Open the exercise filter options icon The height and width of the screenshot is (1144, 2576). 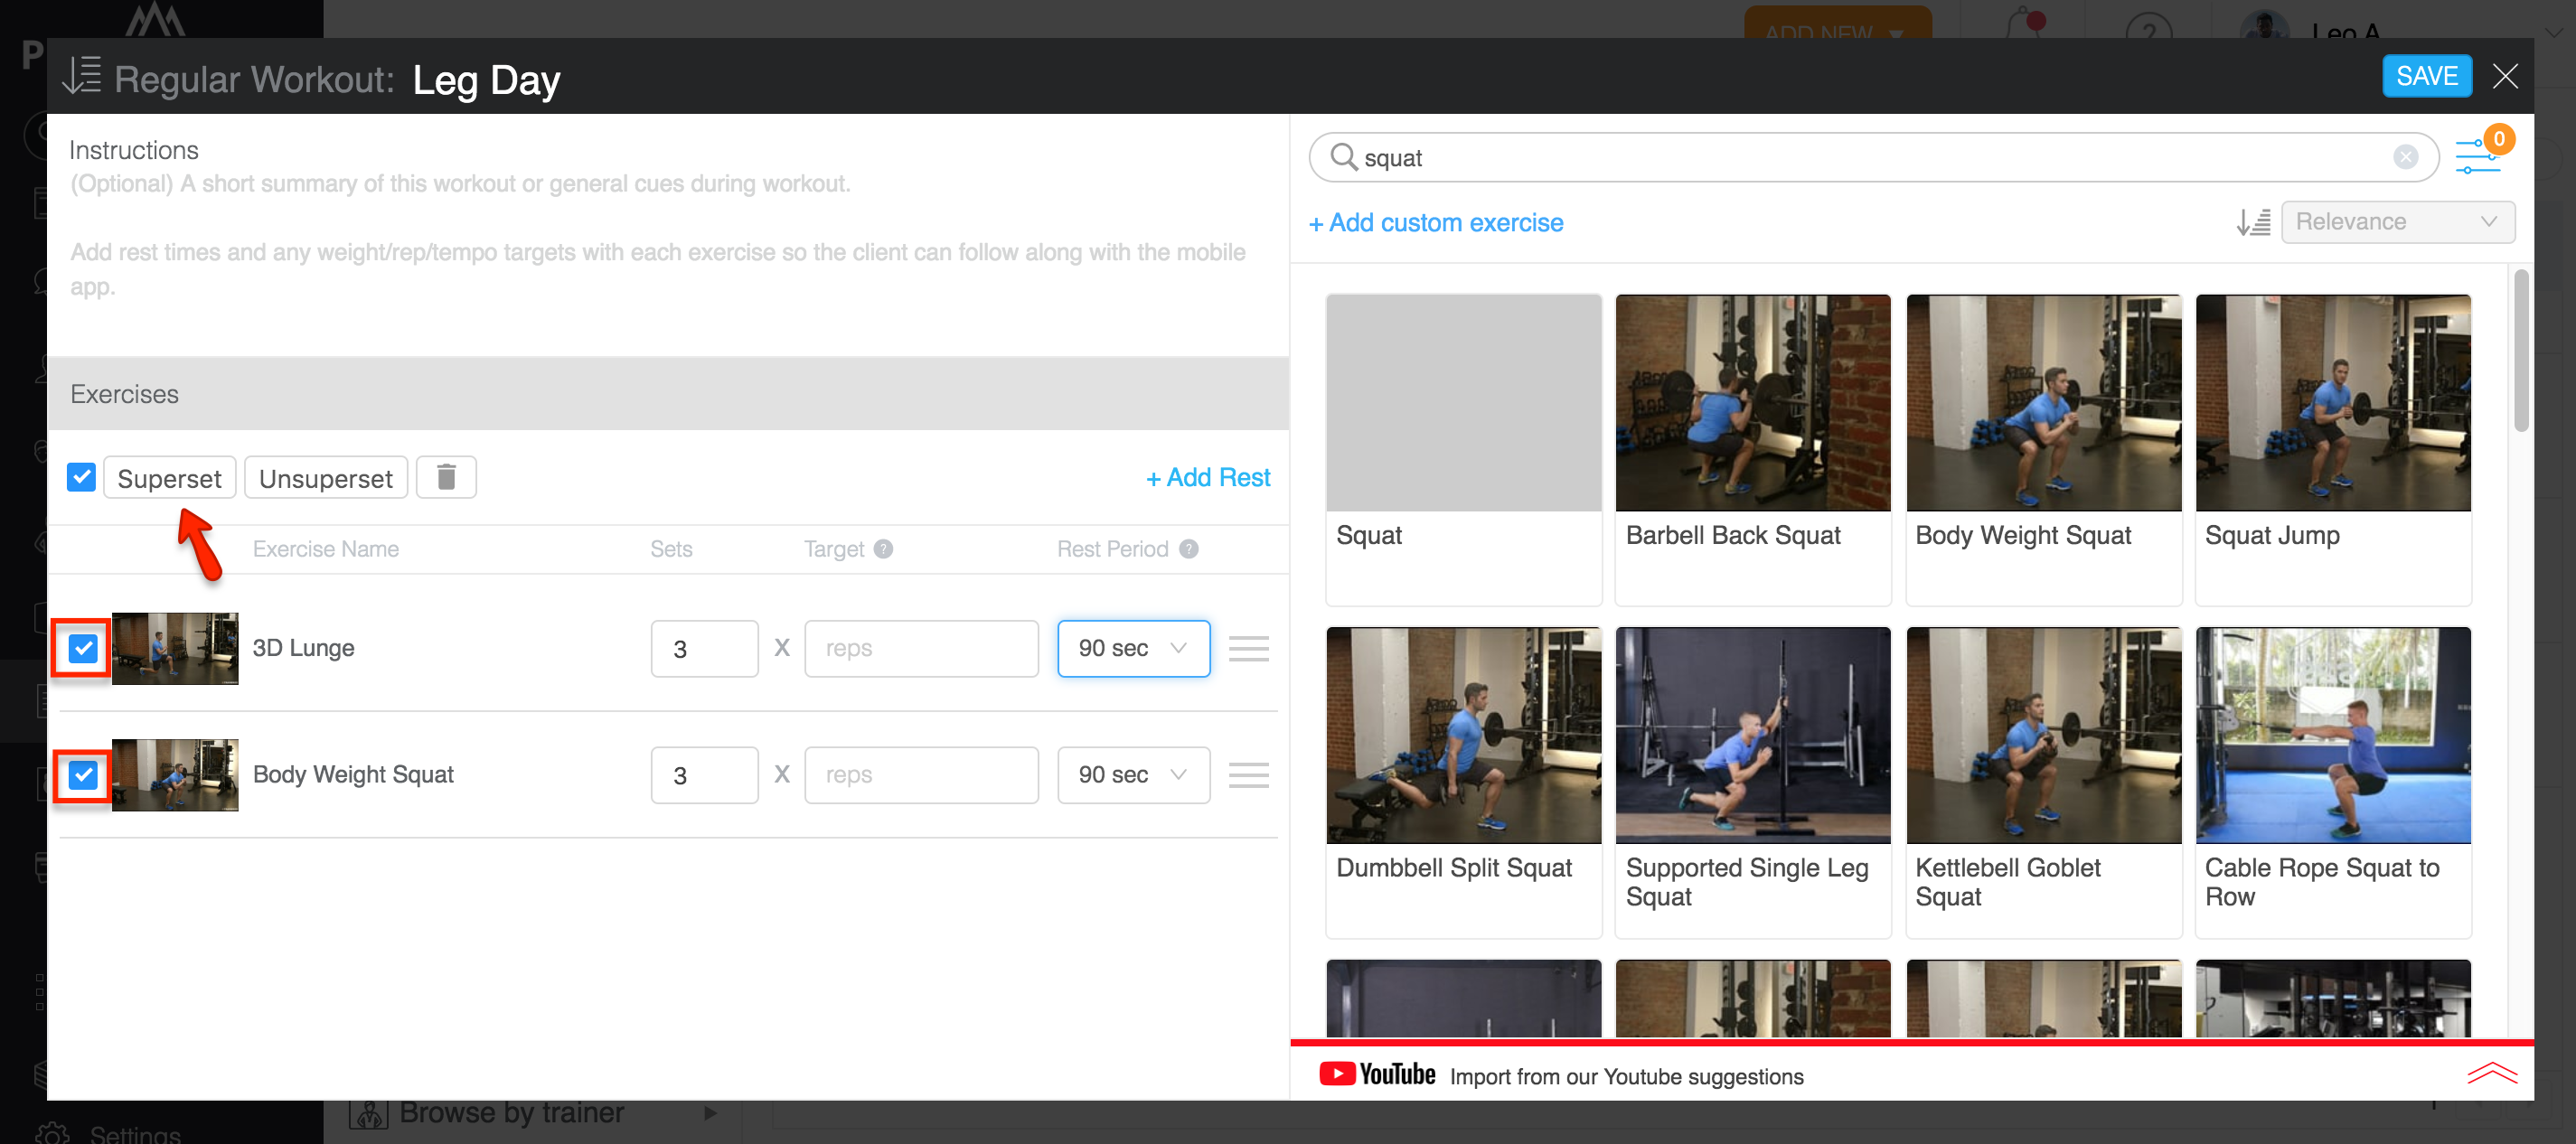(2478, 157)
